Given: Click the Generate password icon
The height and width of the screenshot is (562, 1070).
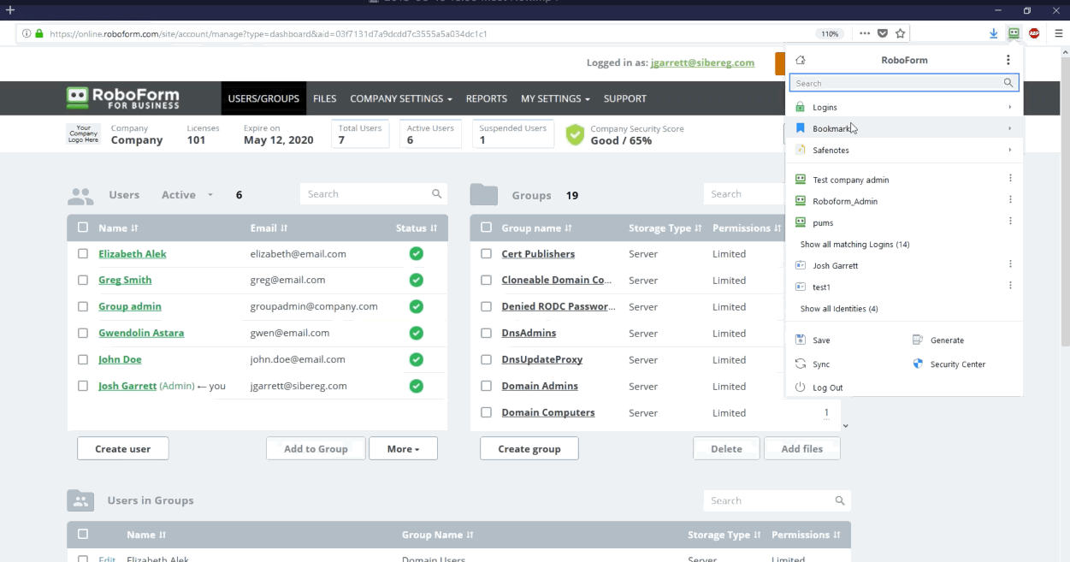Looking at the screenshot, I should pyautogui.click(x=918, y=340).
